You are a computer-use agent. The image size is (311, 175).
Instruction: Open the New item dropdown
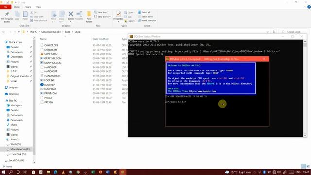[x=102, y=12]
